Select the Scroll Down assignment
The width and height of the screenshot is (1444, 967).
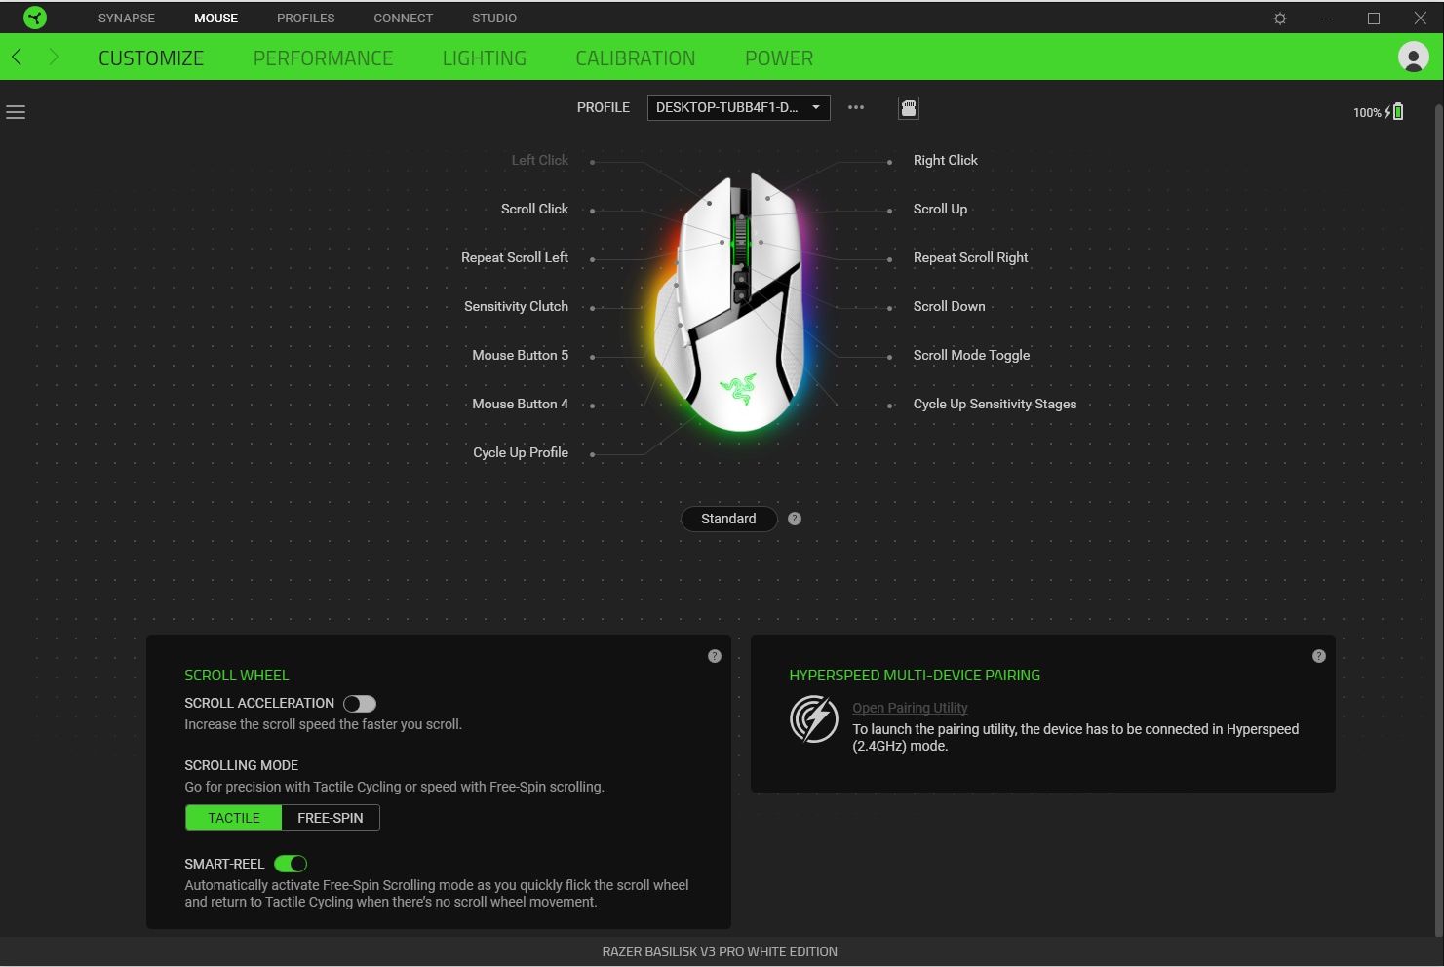pyautogui.click(x=949, y=306)
